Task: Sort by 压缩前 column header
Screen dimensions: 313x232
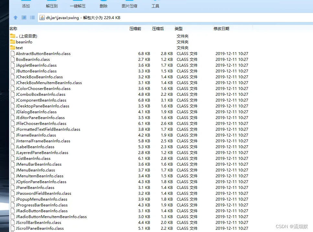Action: click(x=135, y=29)
